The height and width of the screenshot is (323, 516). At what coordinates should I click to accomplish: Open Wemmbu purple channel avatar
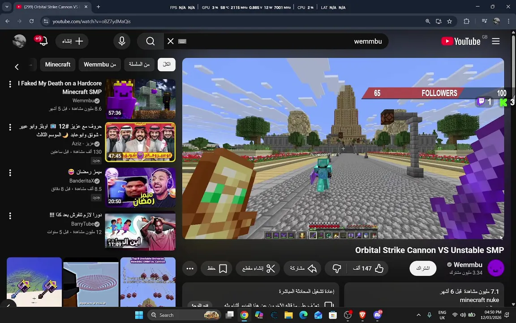(495, 268)
